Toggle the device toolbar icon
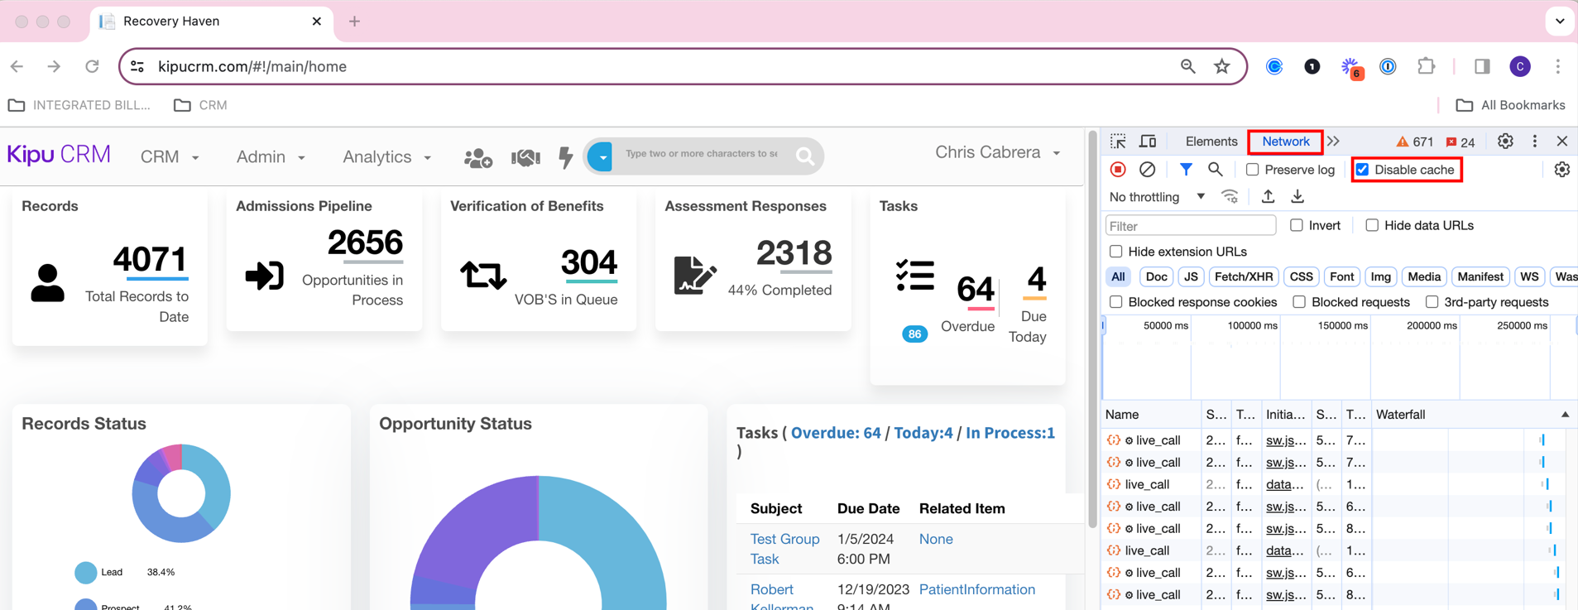The image size is (1578, 610). [x=1148, y=142]
